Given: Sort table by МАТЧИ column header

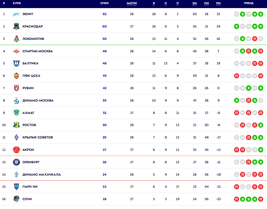Looking at the screenshot, I should coord(132,3).
